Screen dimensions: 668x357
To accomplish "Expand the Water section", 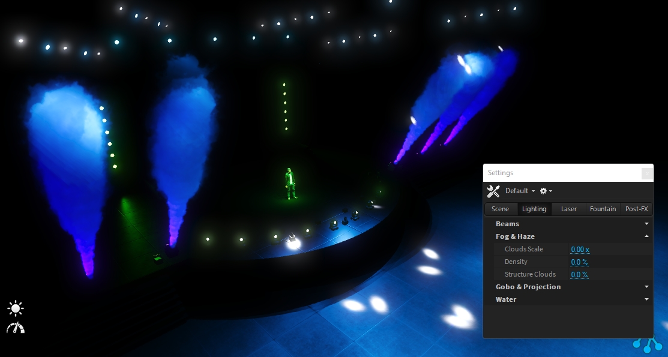I will pos(568,299).
